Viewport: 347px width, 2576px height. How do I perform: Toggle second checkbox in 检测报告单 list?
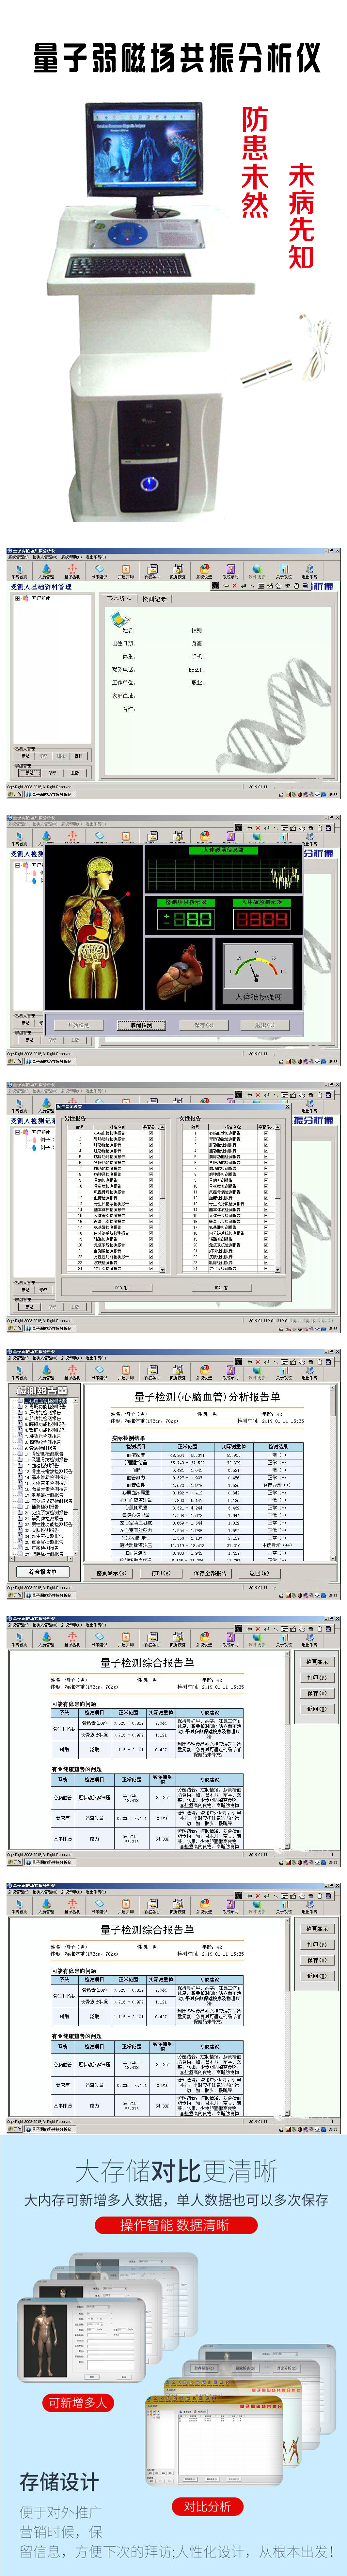tap(20, 1407)
